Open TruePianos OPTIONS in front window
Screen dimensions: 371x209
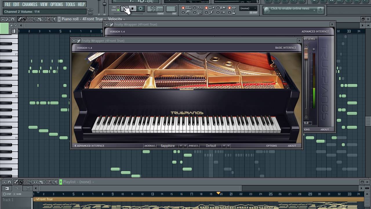pyautogui.click(x=272, y=146)
